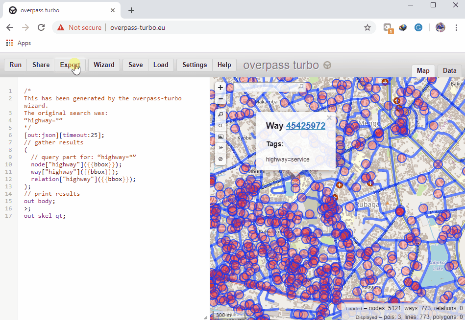Viewport: 465px width, 320px height.
Task: Open the query Wizard
Action: (104, 65)
